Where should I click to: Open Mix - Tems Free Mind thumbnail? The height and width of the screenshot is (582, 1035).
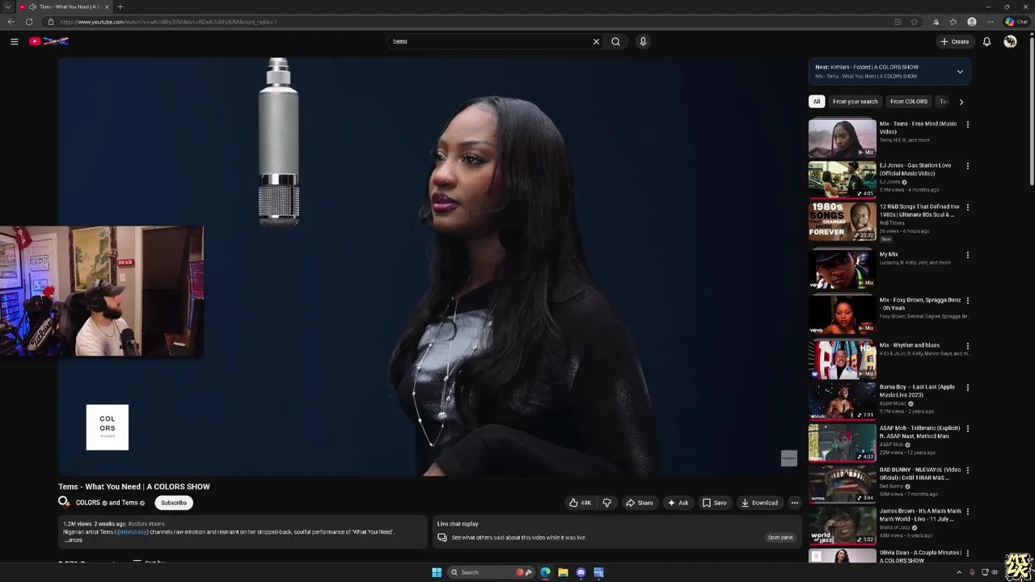(x=842, y=138)
